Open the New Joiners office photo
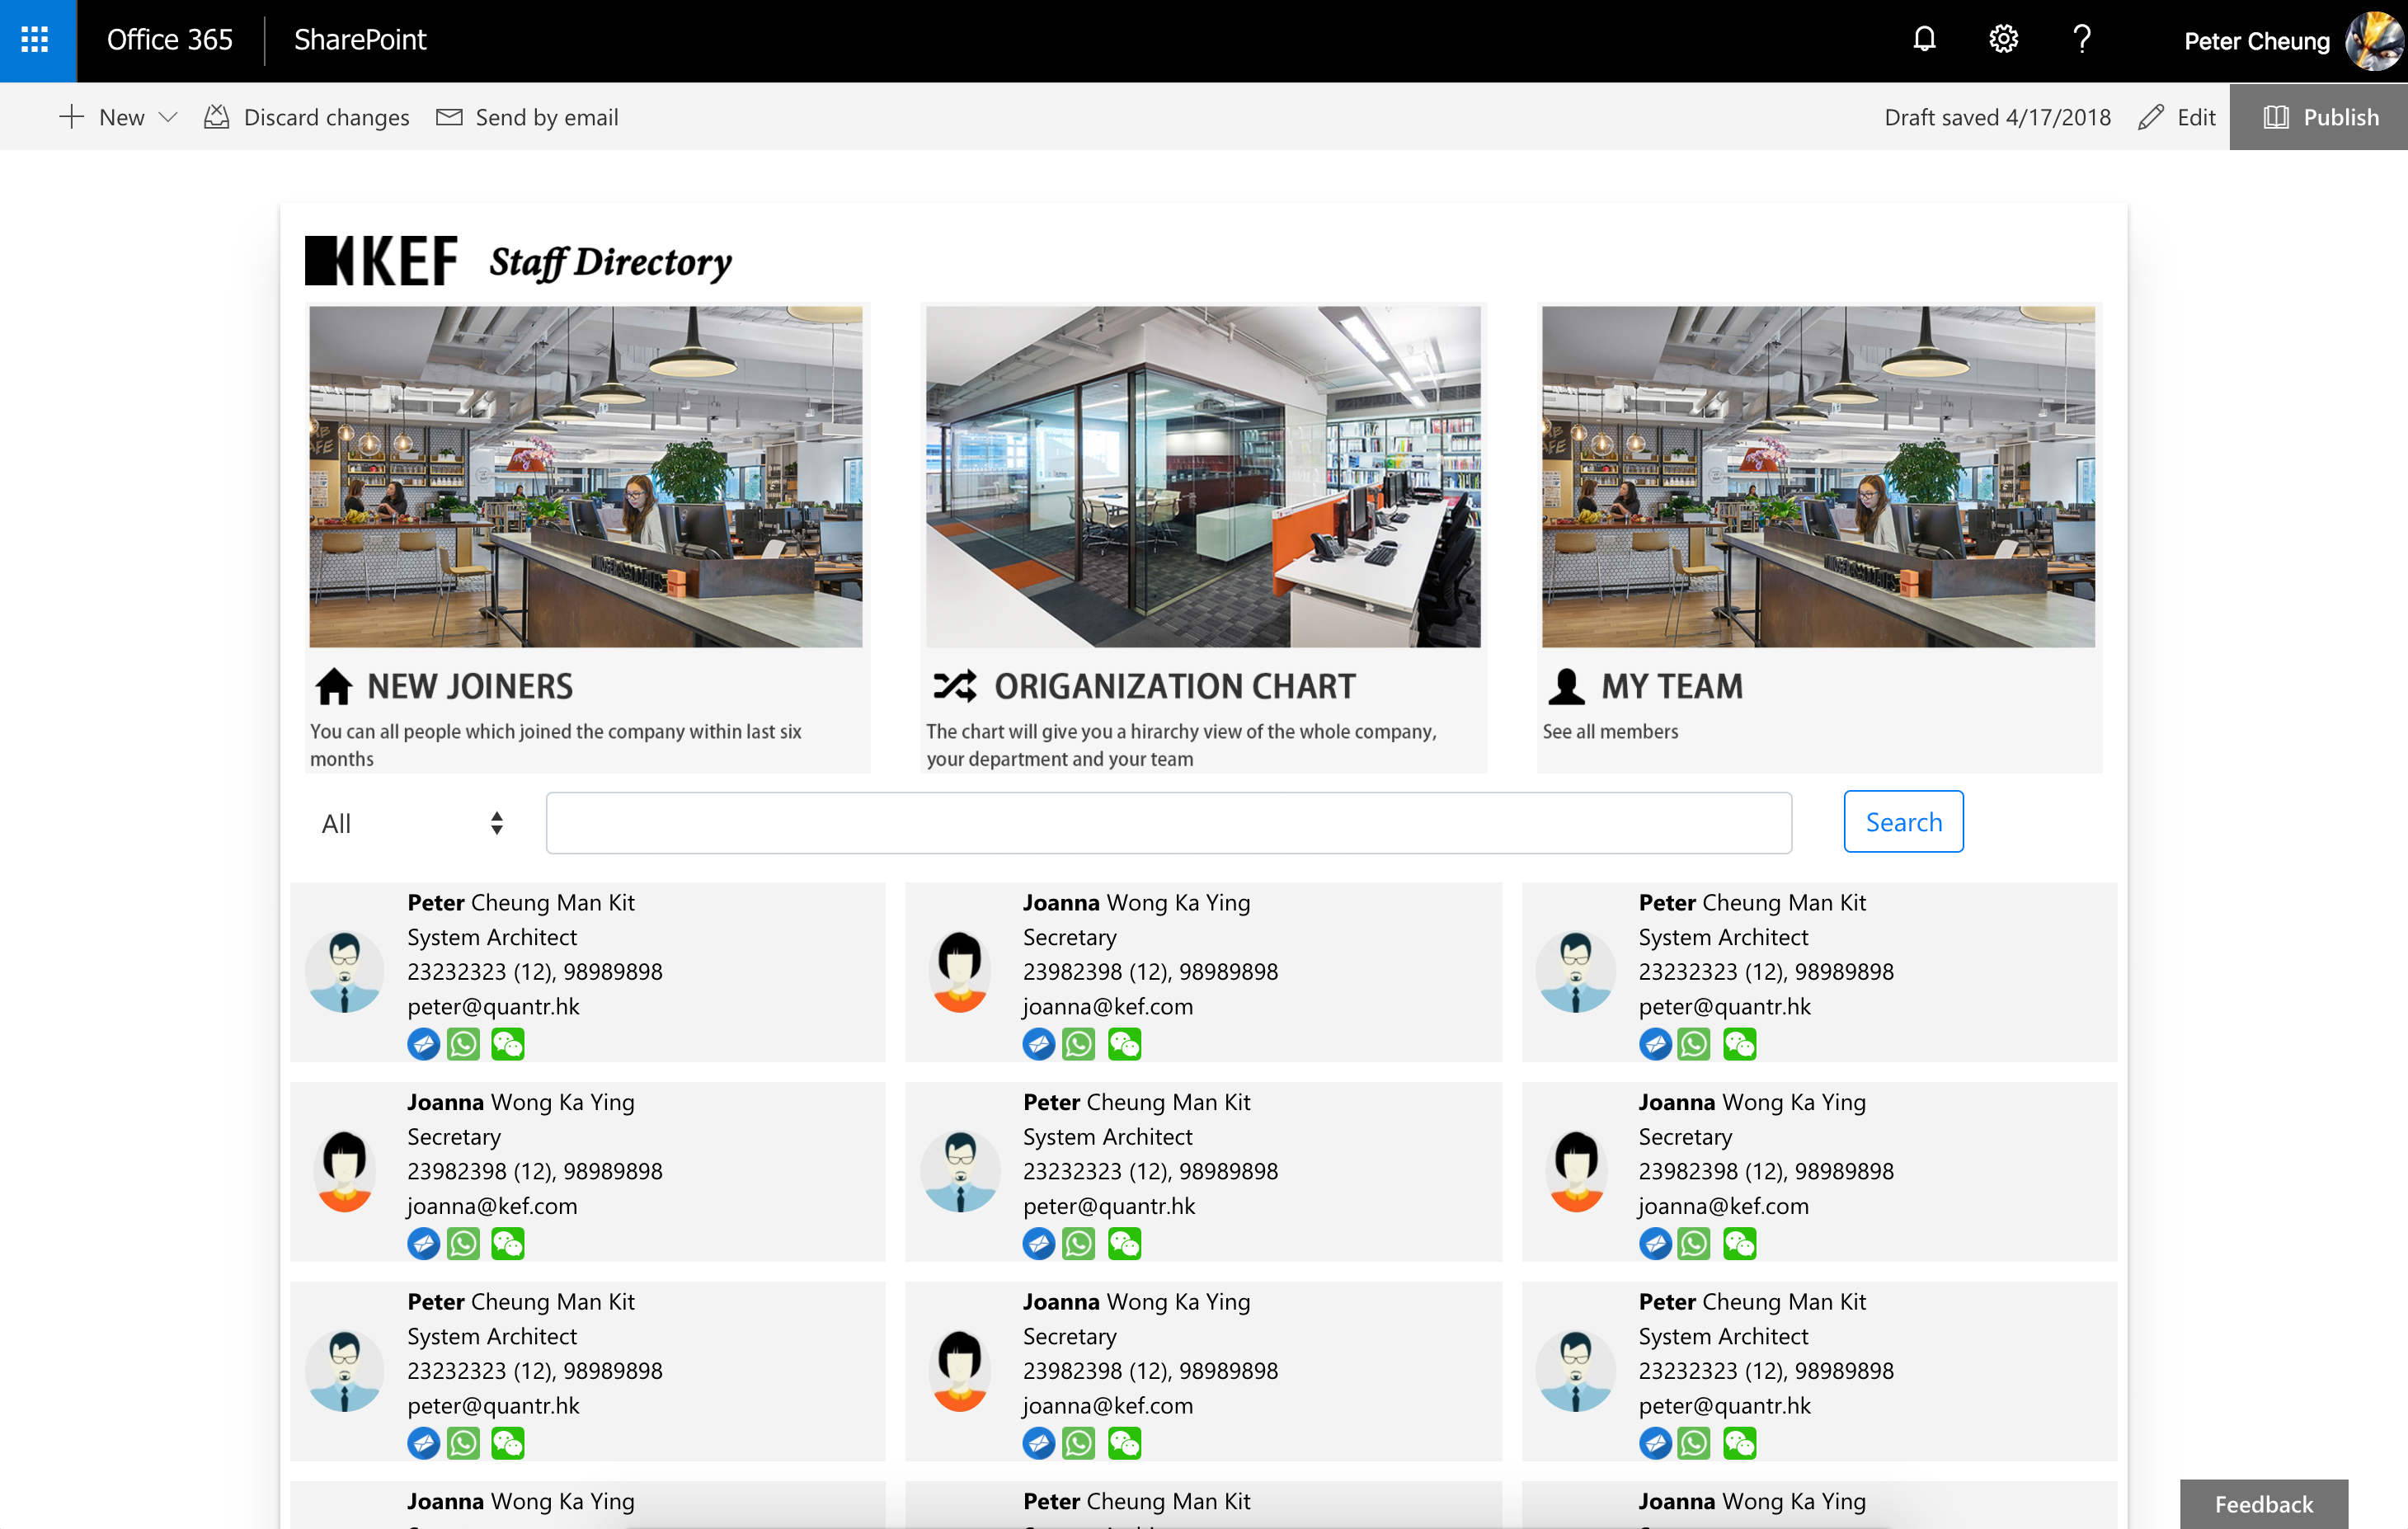This screenshot has width=2408, height=1529. click(x=586, y=477)
